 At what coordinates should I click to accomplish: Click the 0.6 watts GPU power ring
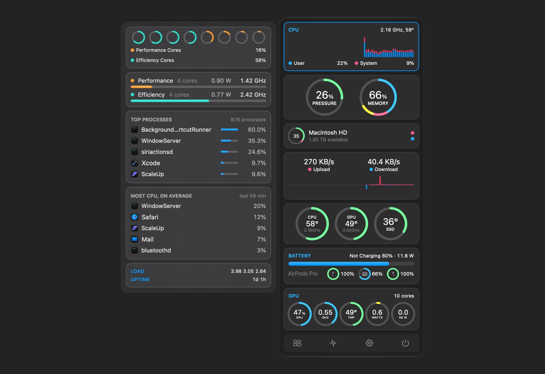[x=377, y=314]
